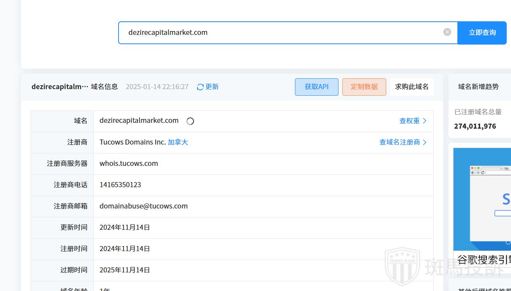Click the Tucows Domains Inc. registrar name

133,142
